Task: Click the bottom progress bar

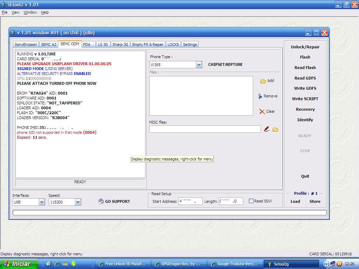Action: point(170,213)
